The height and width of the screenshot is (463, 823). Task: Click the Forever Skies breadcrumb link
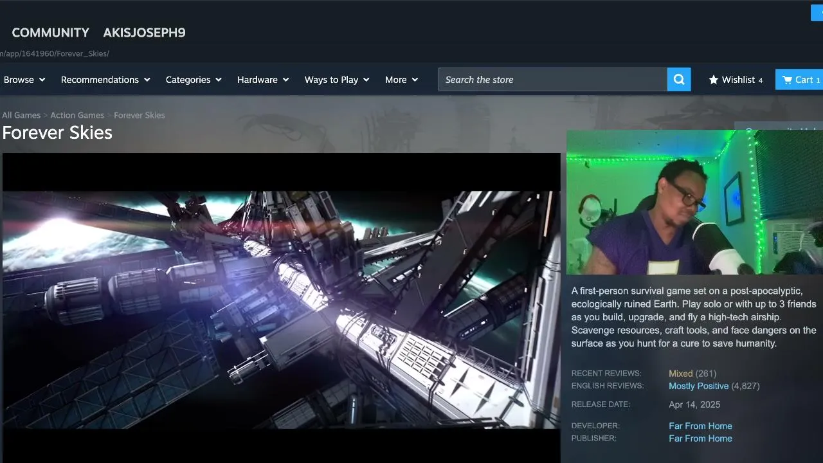[140, 115]
